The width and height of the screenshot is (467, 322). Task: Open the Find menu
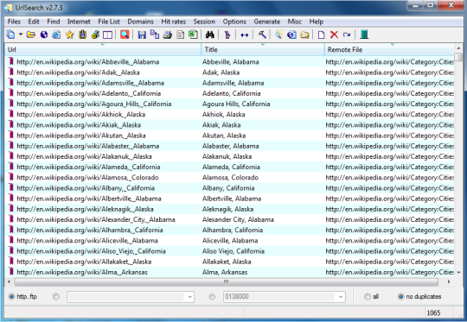54,22
